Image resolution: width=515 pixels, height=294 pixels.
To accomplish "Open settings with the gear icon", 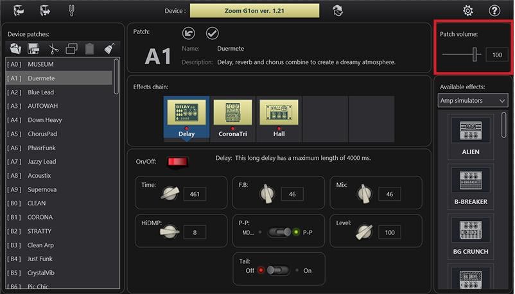I will [468, 10].
